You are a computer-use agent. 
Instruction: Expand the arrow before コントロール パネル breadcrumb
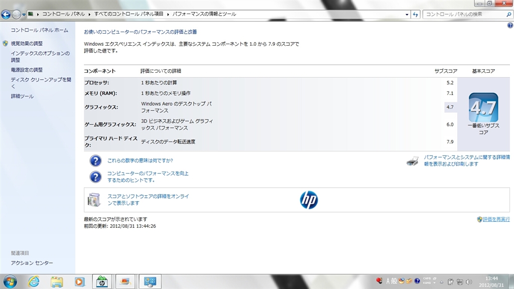click(x=38, y=15)
